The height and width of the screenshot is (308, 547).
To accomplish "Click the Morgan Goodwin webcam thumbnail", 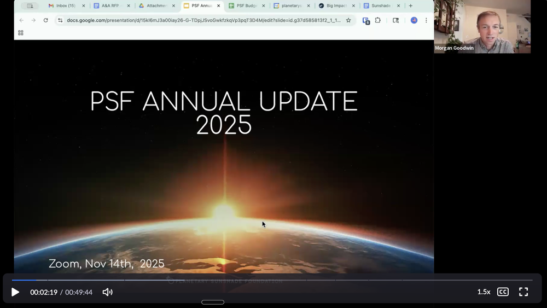I will tap(482, 26).
